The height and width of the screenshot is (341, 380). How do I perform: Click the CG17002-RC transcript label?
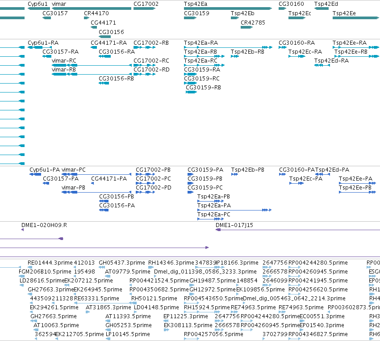[151, 61]
